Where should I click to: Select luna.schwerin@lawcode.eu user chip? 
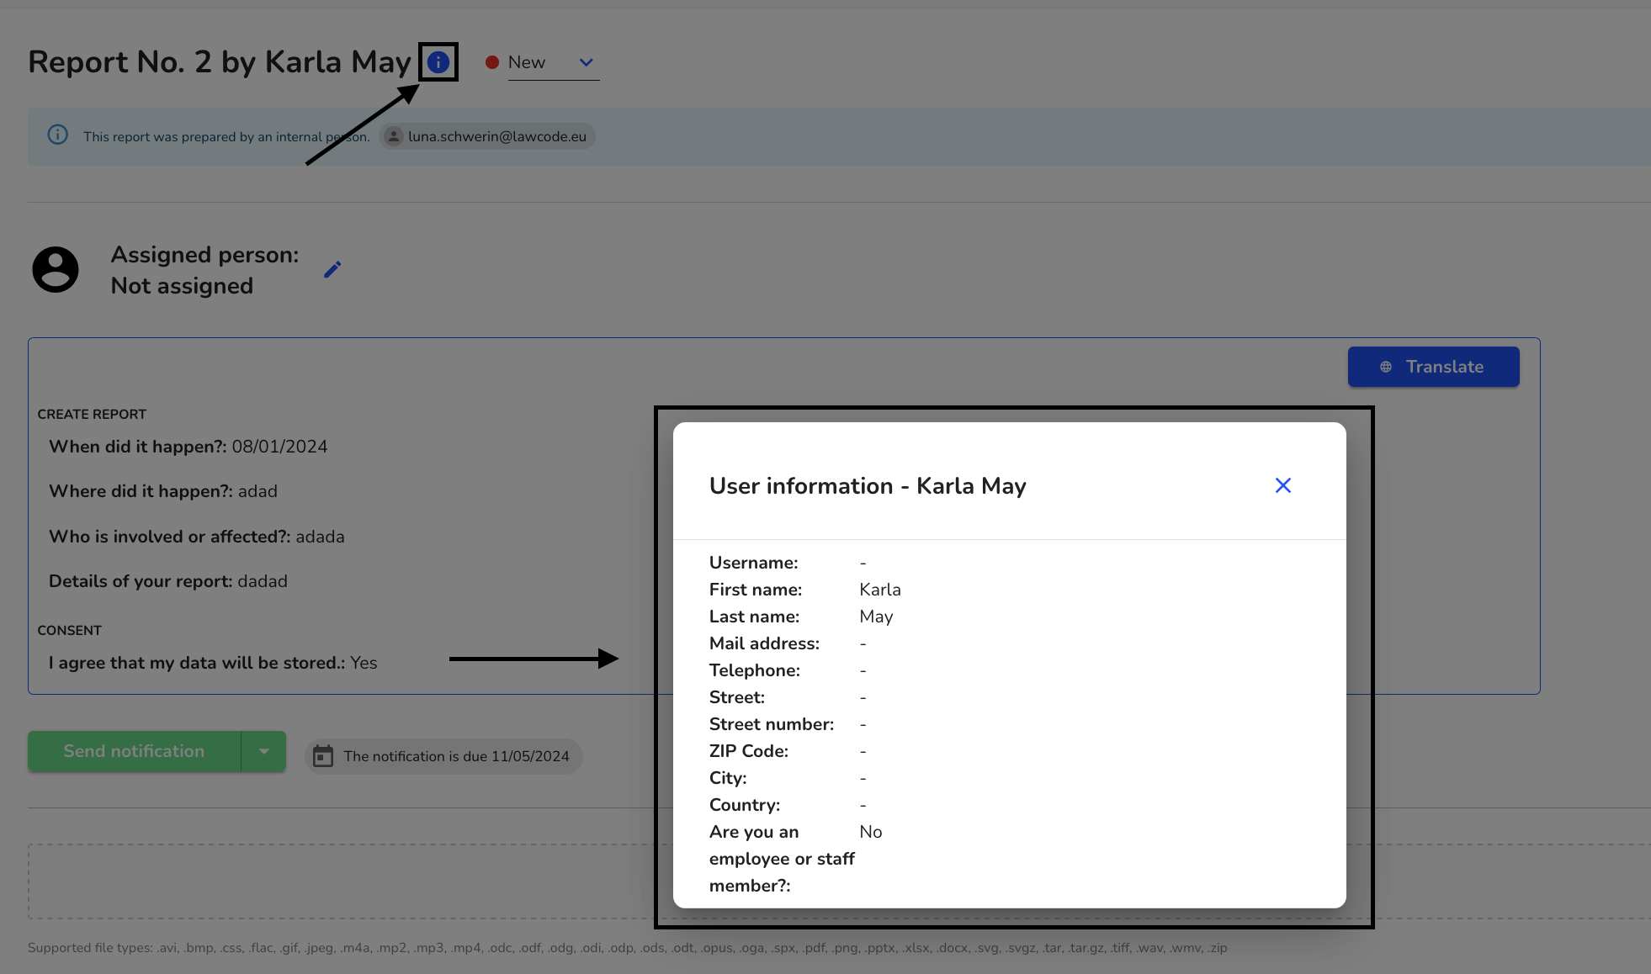(x=487, y=136)
